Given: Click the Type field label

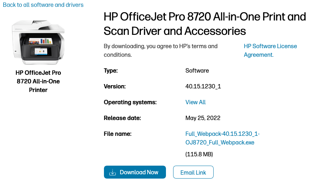Looking at the screenshot, I should 110,70.
